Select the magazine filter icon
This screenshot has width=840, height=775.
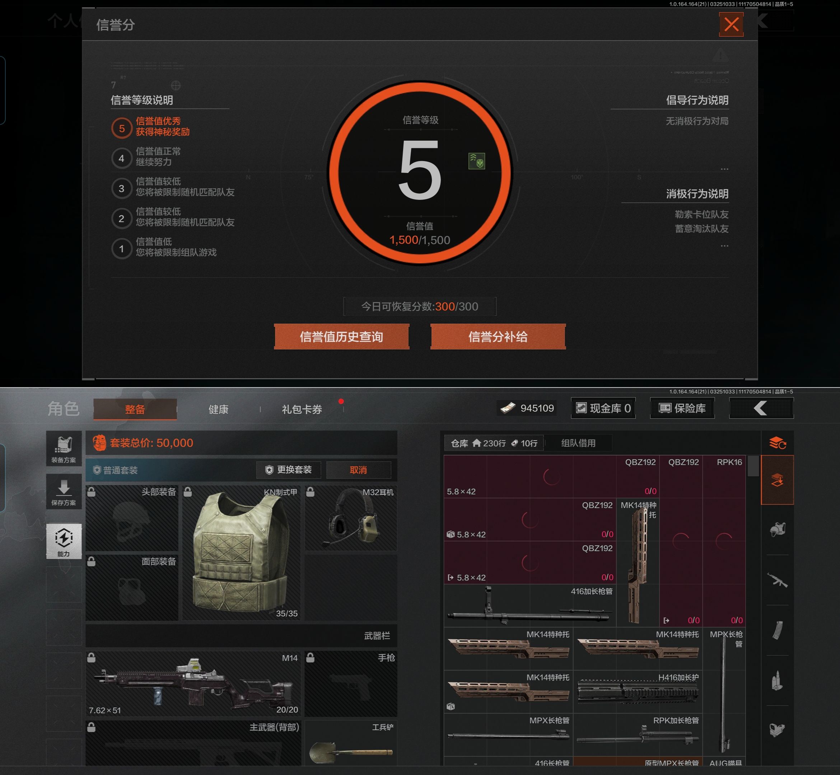tap(777, 630)
